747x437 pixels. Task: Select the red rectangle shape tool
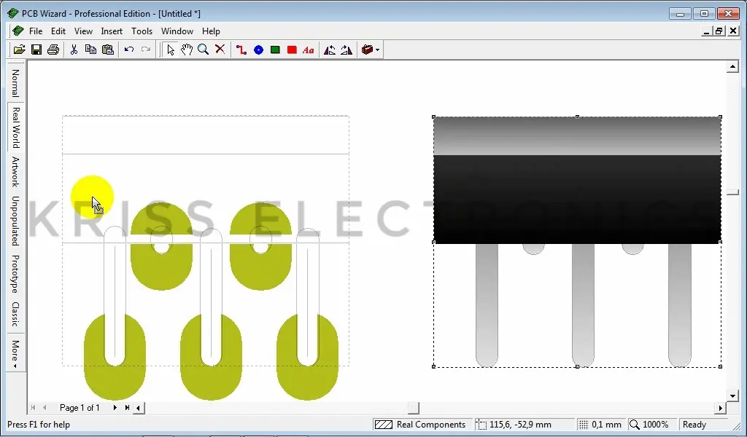coord(292,50)
